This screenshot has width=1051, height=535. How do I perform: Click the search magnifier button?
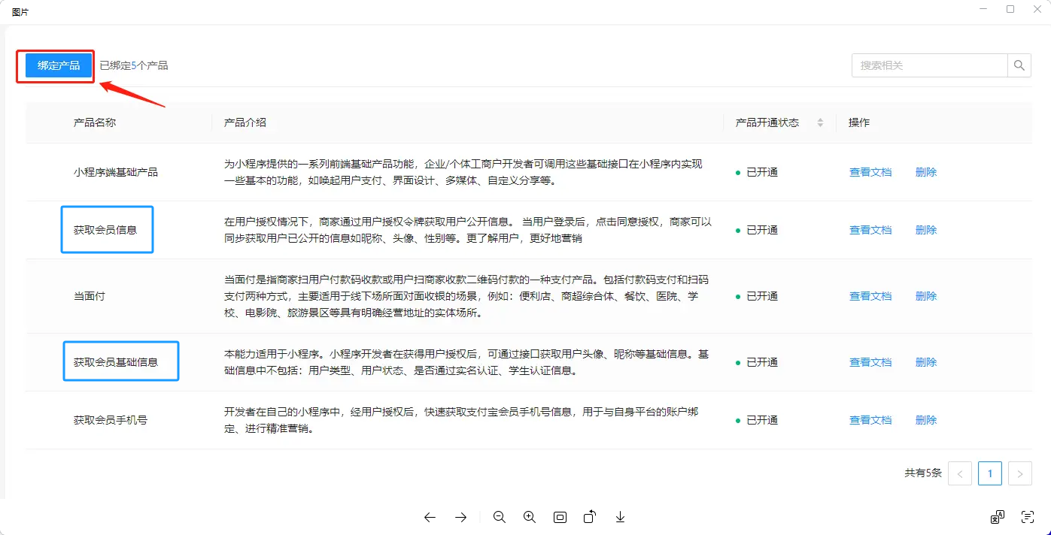point(1019,65)
